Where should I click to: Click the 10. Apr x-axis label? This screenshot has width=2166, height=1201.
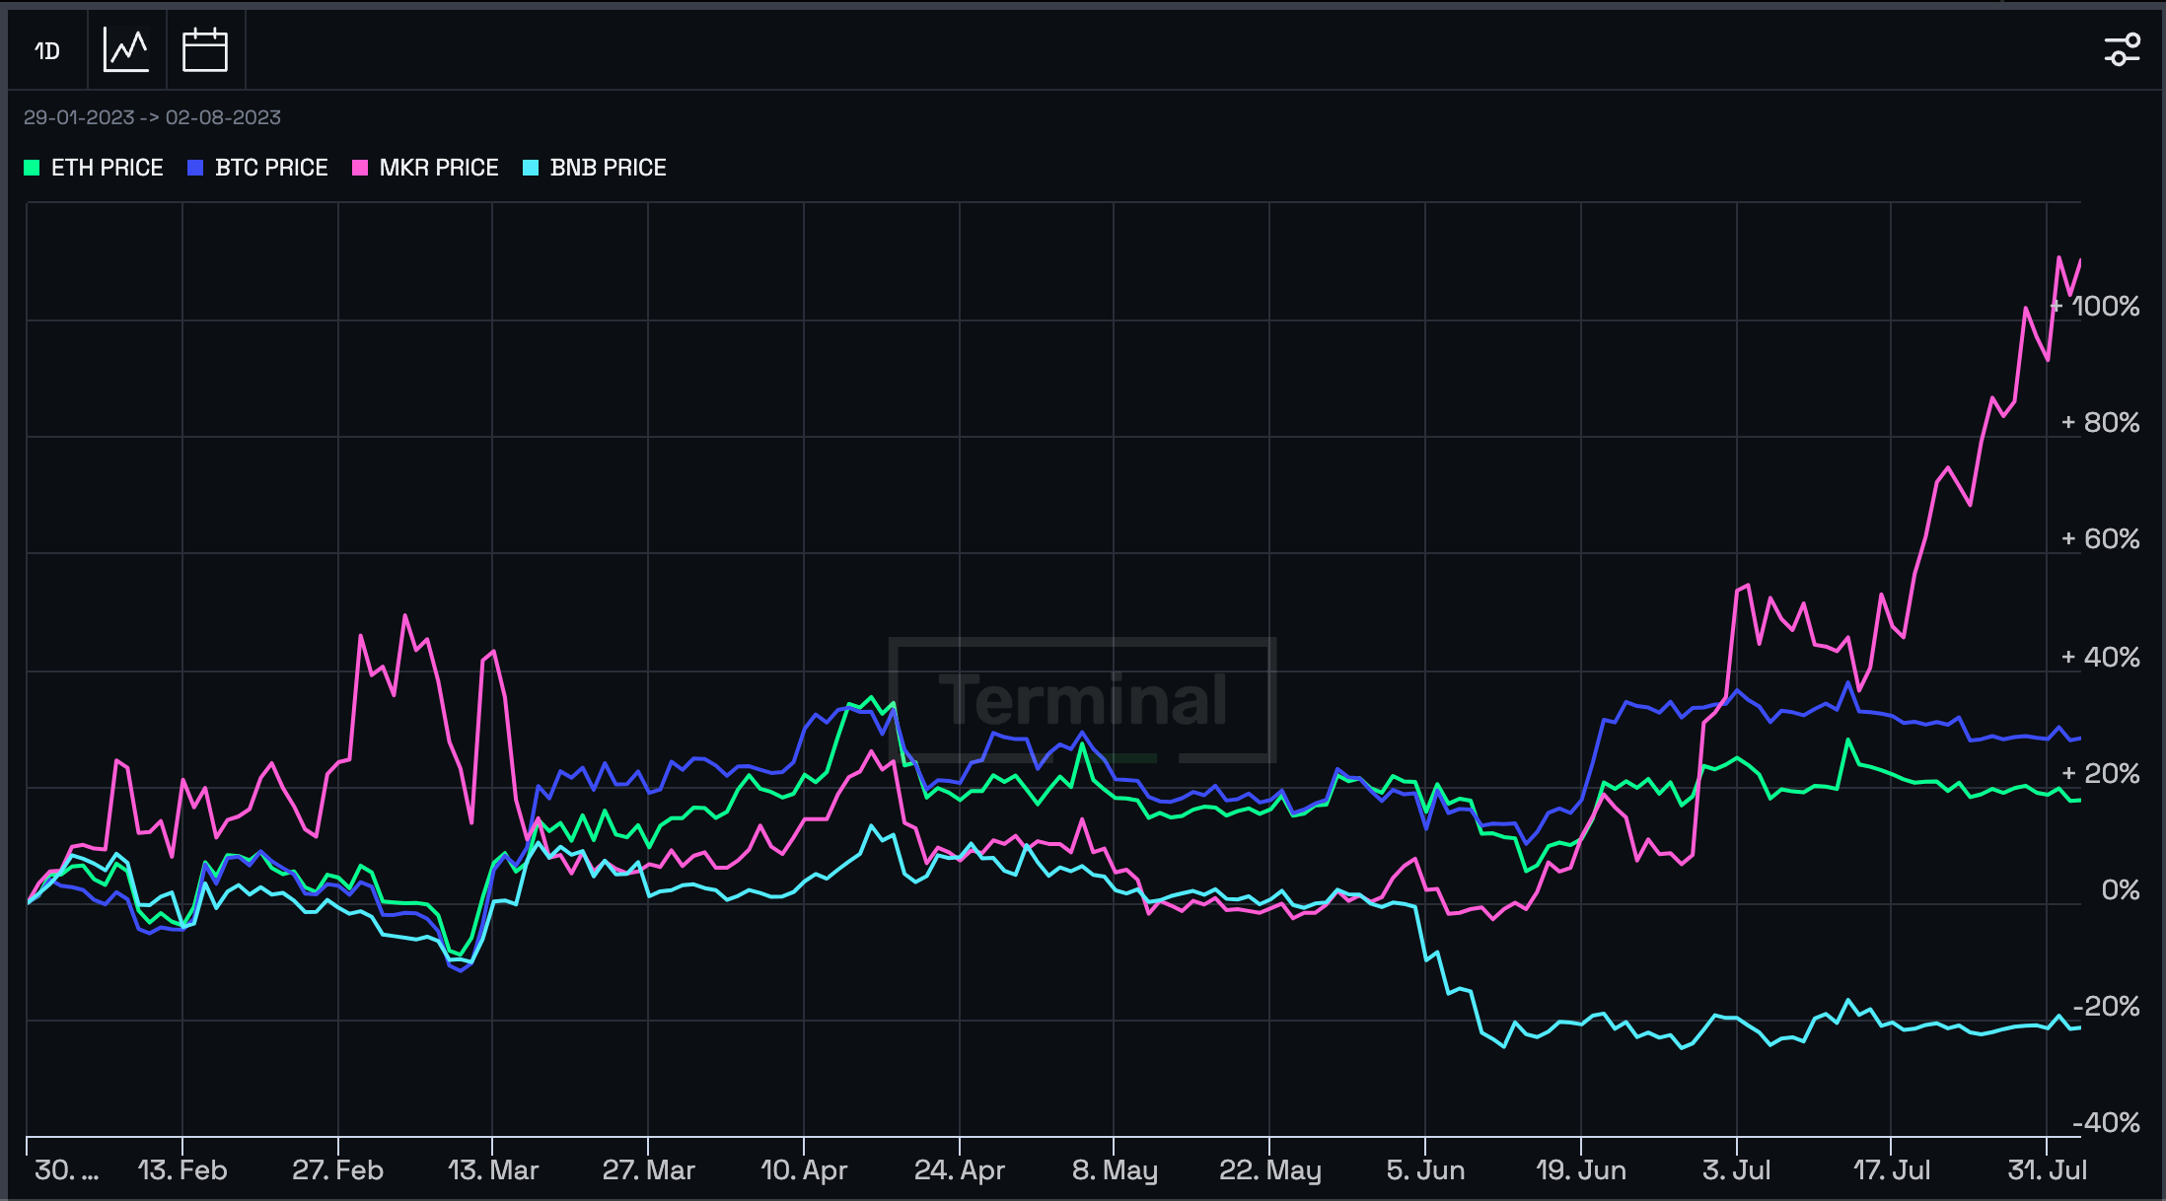point(804,1170)
